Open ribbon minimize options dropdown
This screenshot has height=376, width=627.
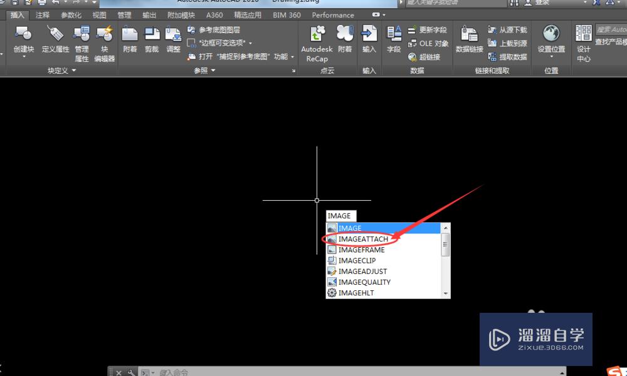click(384, 15)
